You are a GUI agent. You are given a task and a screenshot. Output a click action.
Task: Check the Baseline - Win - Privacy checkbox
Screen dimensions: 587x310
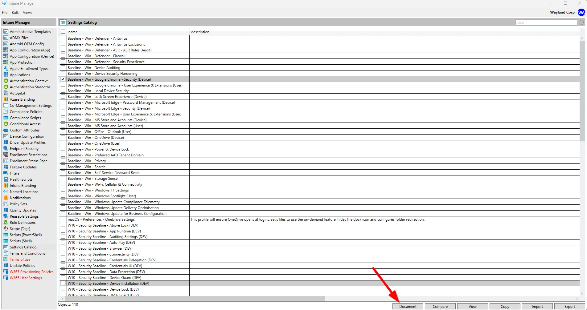click(x=63, y=161)
